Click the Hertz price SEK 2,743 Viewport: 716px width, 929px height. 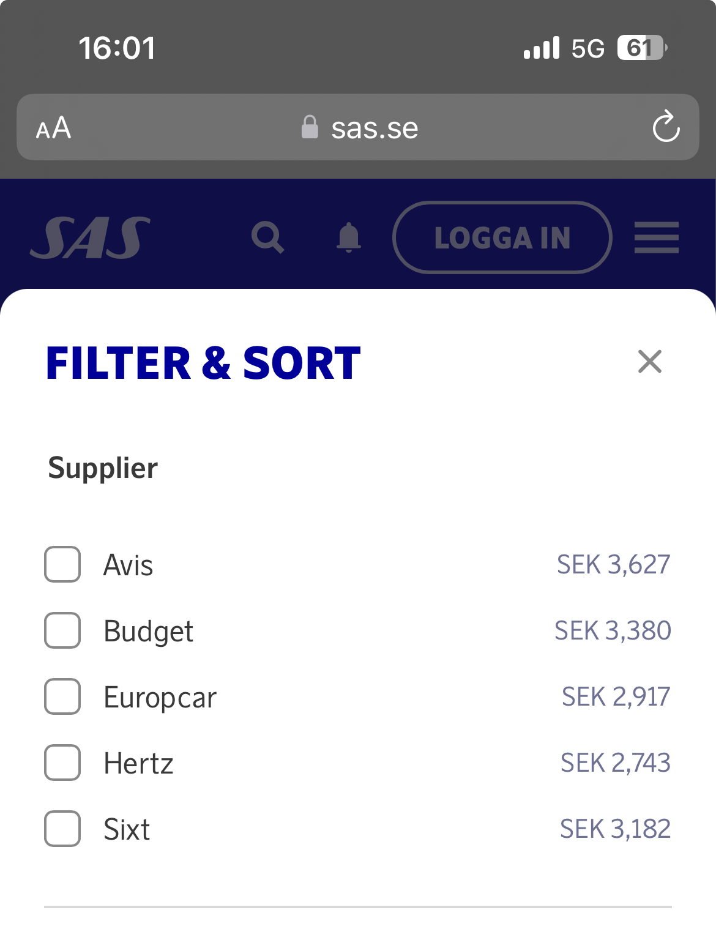click(x=615, y=763)
